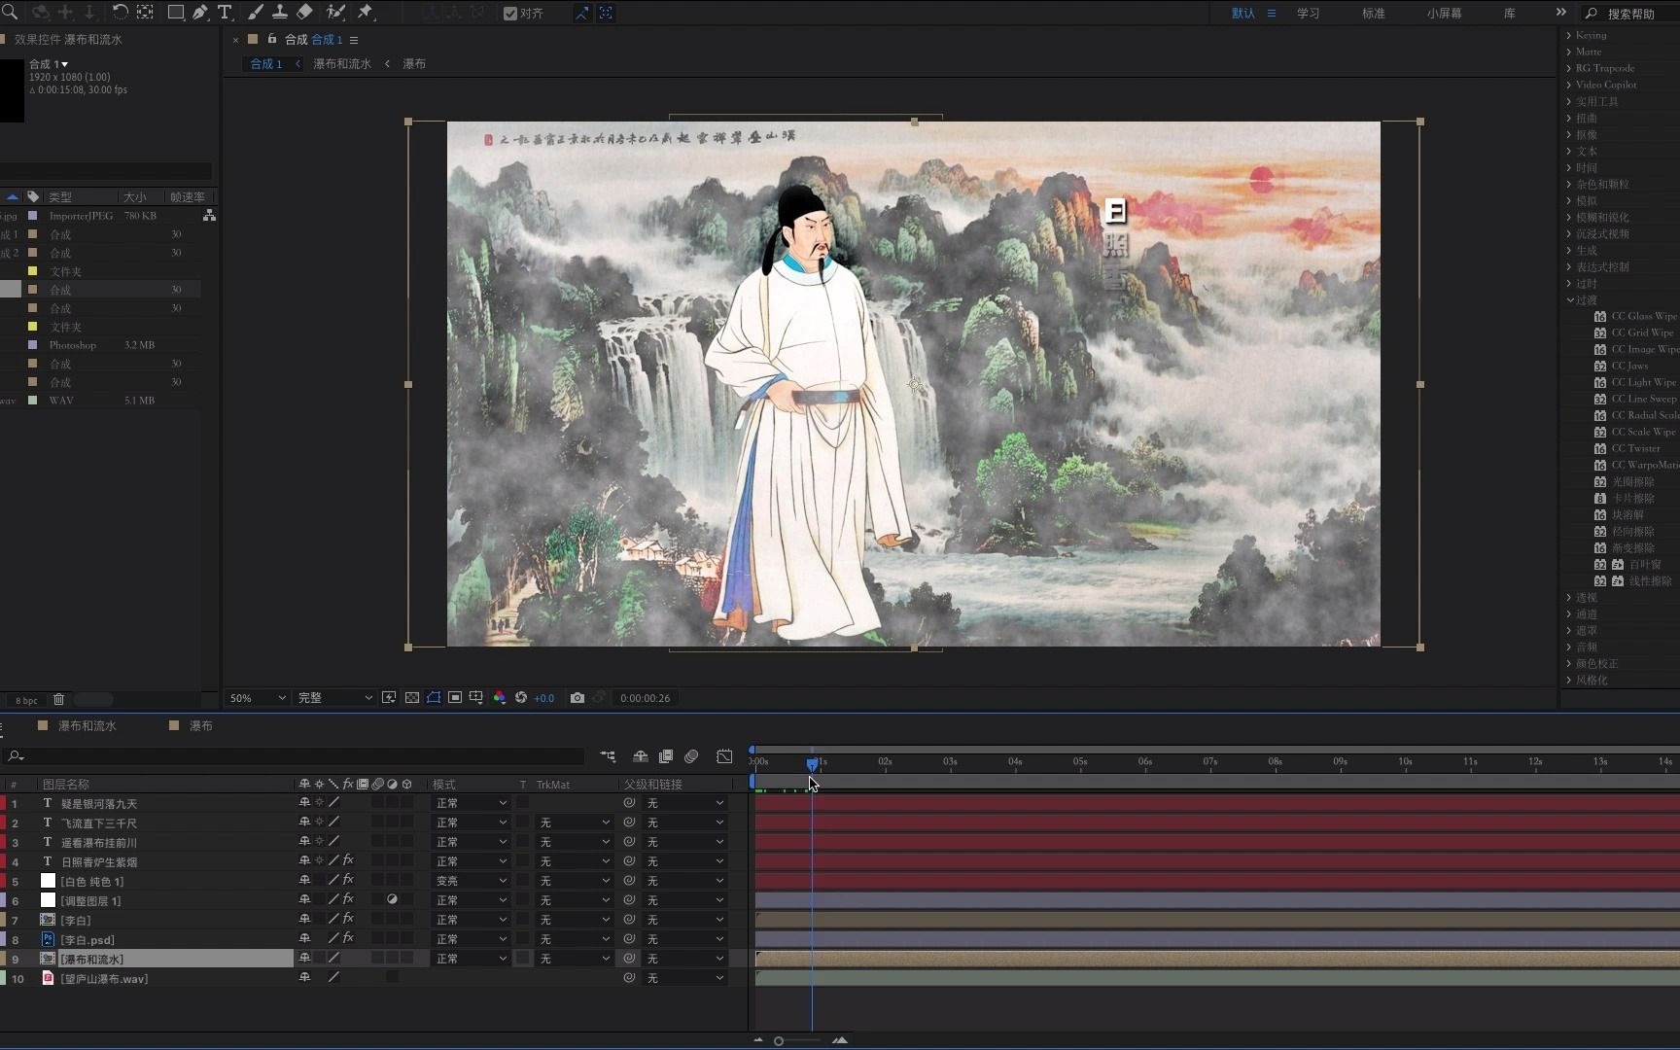
Task: Toggle the adjustment layer switch on 调整图层 1
Action: coord(392,900)
